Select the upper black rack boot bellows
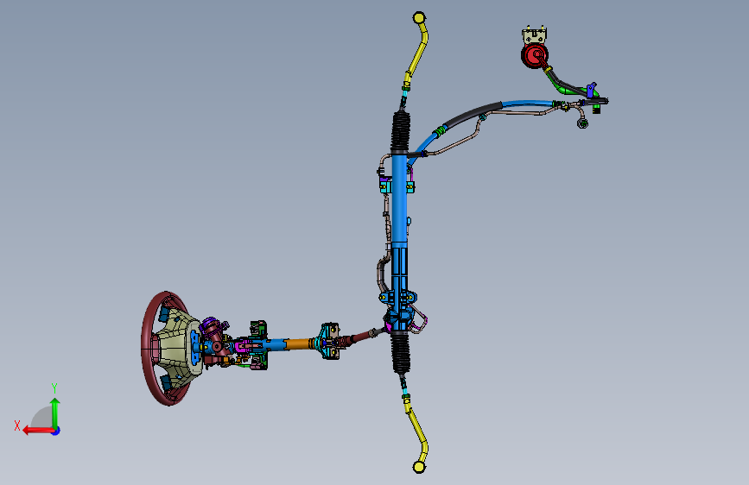 pyautogui.click(x=400, y=131)
